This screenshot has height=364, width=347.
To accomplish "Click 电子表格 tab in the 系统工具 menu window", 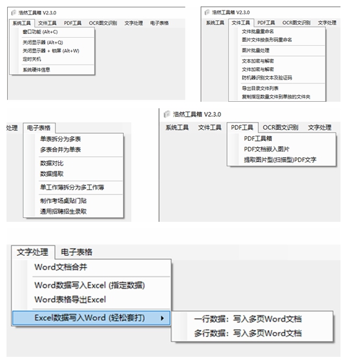I will pos(159,23).
